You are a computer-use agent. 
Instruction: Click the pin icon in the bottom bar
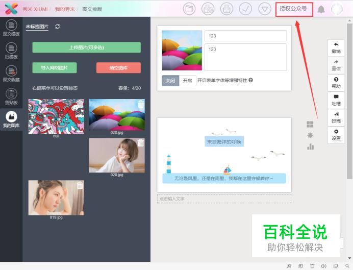(x=289, y=266)
